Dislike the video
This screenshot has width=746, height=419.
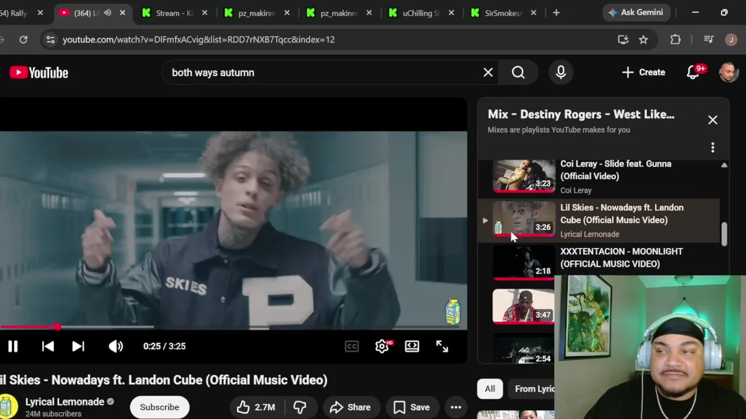[300, 407]
